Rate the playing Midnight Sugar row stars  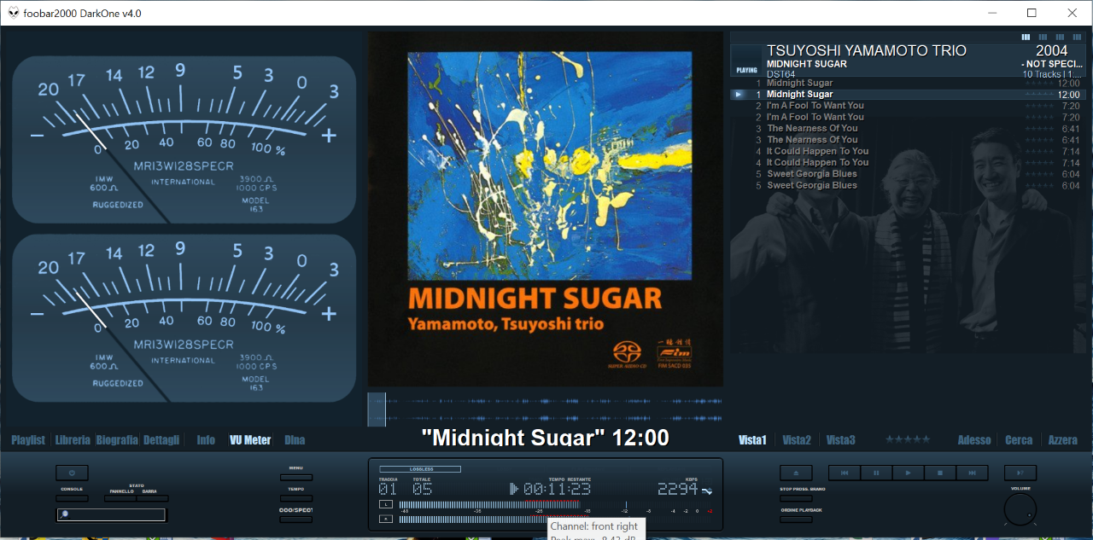(x=1038, y=95)
